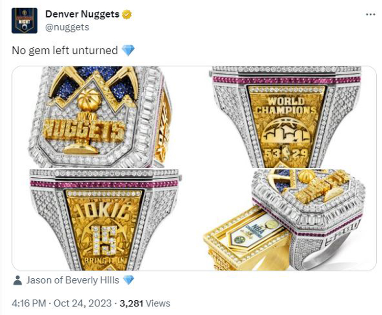382x315 pixels.
Task: Click the diamond emoji in tweet text
Action: pyautogui.click(x=128, y=51)
